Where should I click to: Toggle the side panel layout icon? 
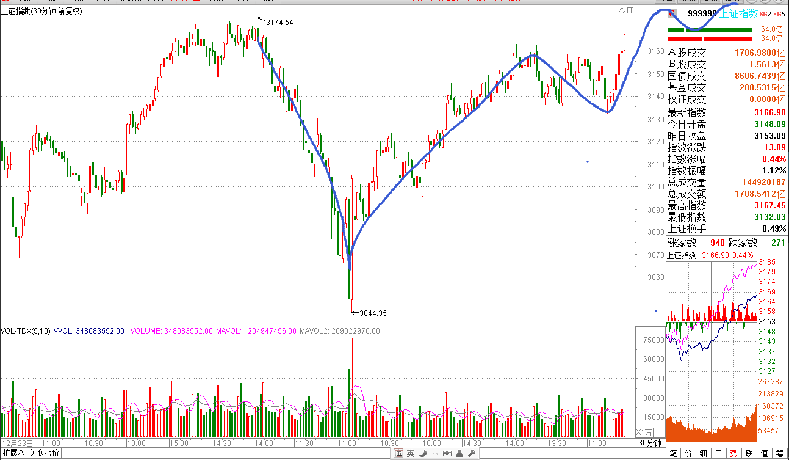[630, 11]
